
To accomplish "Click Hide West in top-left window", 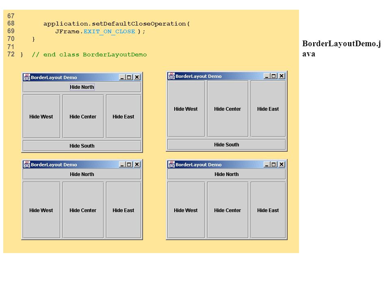I will [41, 116].
